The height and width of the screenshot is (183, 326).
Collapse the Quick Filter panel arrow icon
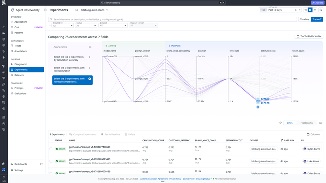[x=90, y=47]
